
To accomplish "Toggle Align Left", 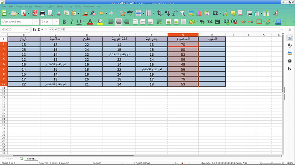I will [111, 22].
